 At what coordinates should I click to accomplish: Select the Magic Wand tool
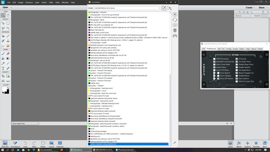tap(8, 28)
